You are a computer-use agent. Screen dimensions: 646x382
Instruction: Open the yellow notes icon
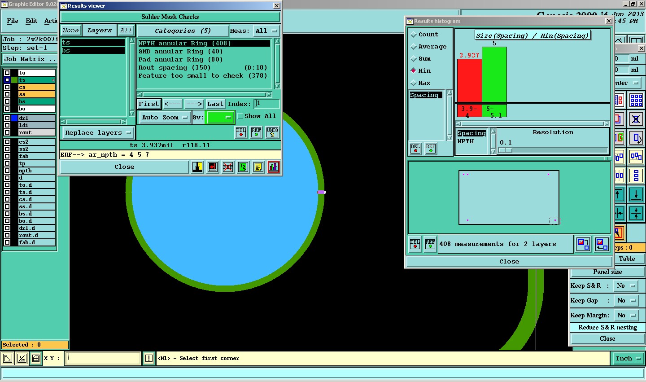[258, 167]
